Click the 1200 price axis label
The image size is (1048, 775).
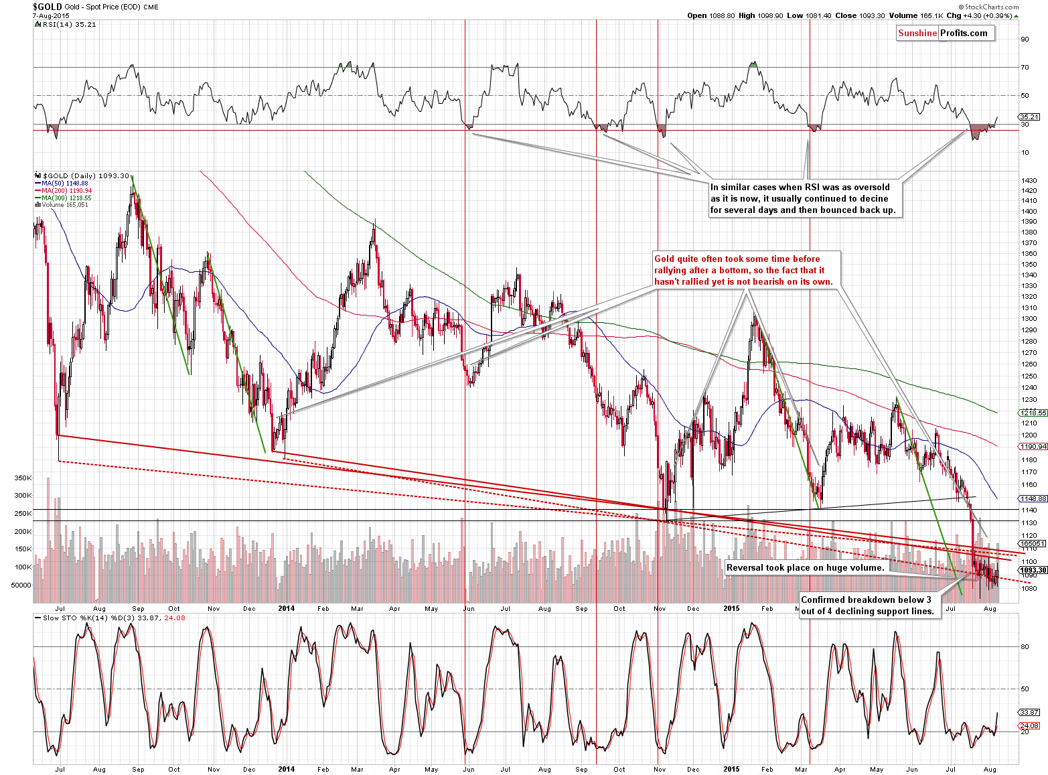tap(1029, 435)
